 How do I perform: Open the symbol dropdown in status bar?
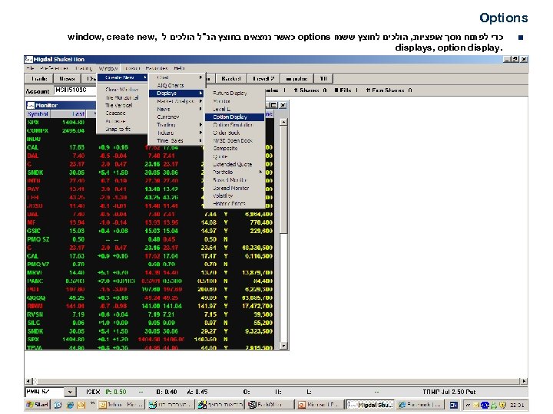[x=70, y=392]
